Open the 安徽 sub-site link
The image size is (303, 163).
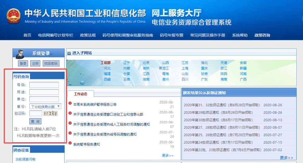pyautogui.click(x=243, y=63)
